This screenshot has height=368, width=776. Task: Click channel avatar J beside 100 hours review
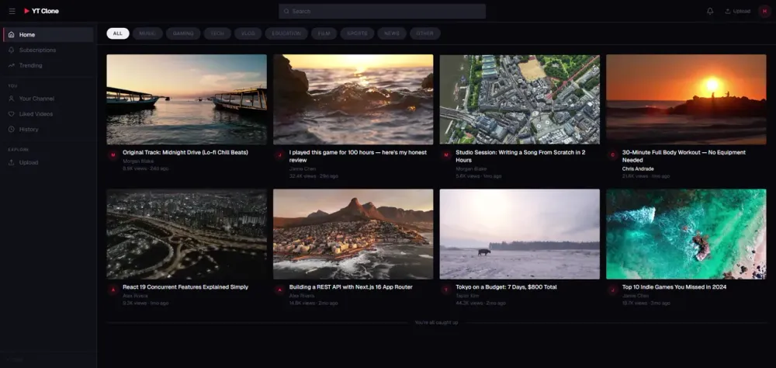[279, 155]
